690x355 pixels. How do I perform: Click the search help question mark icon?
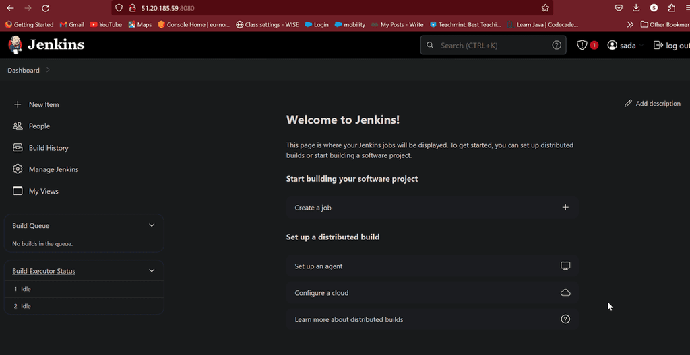557,45
